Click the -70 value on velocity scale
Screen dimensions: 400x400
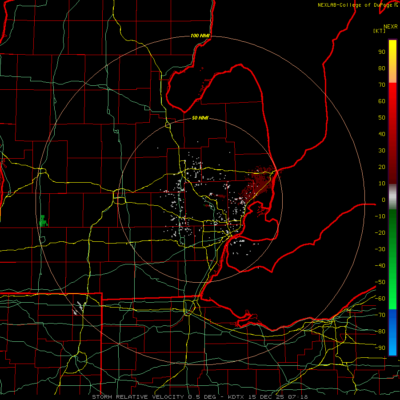click(x=380, y=315)
